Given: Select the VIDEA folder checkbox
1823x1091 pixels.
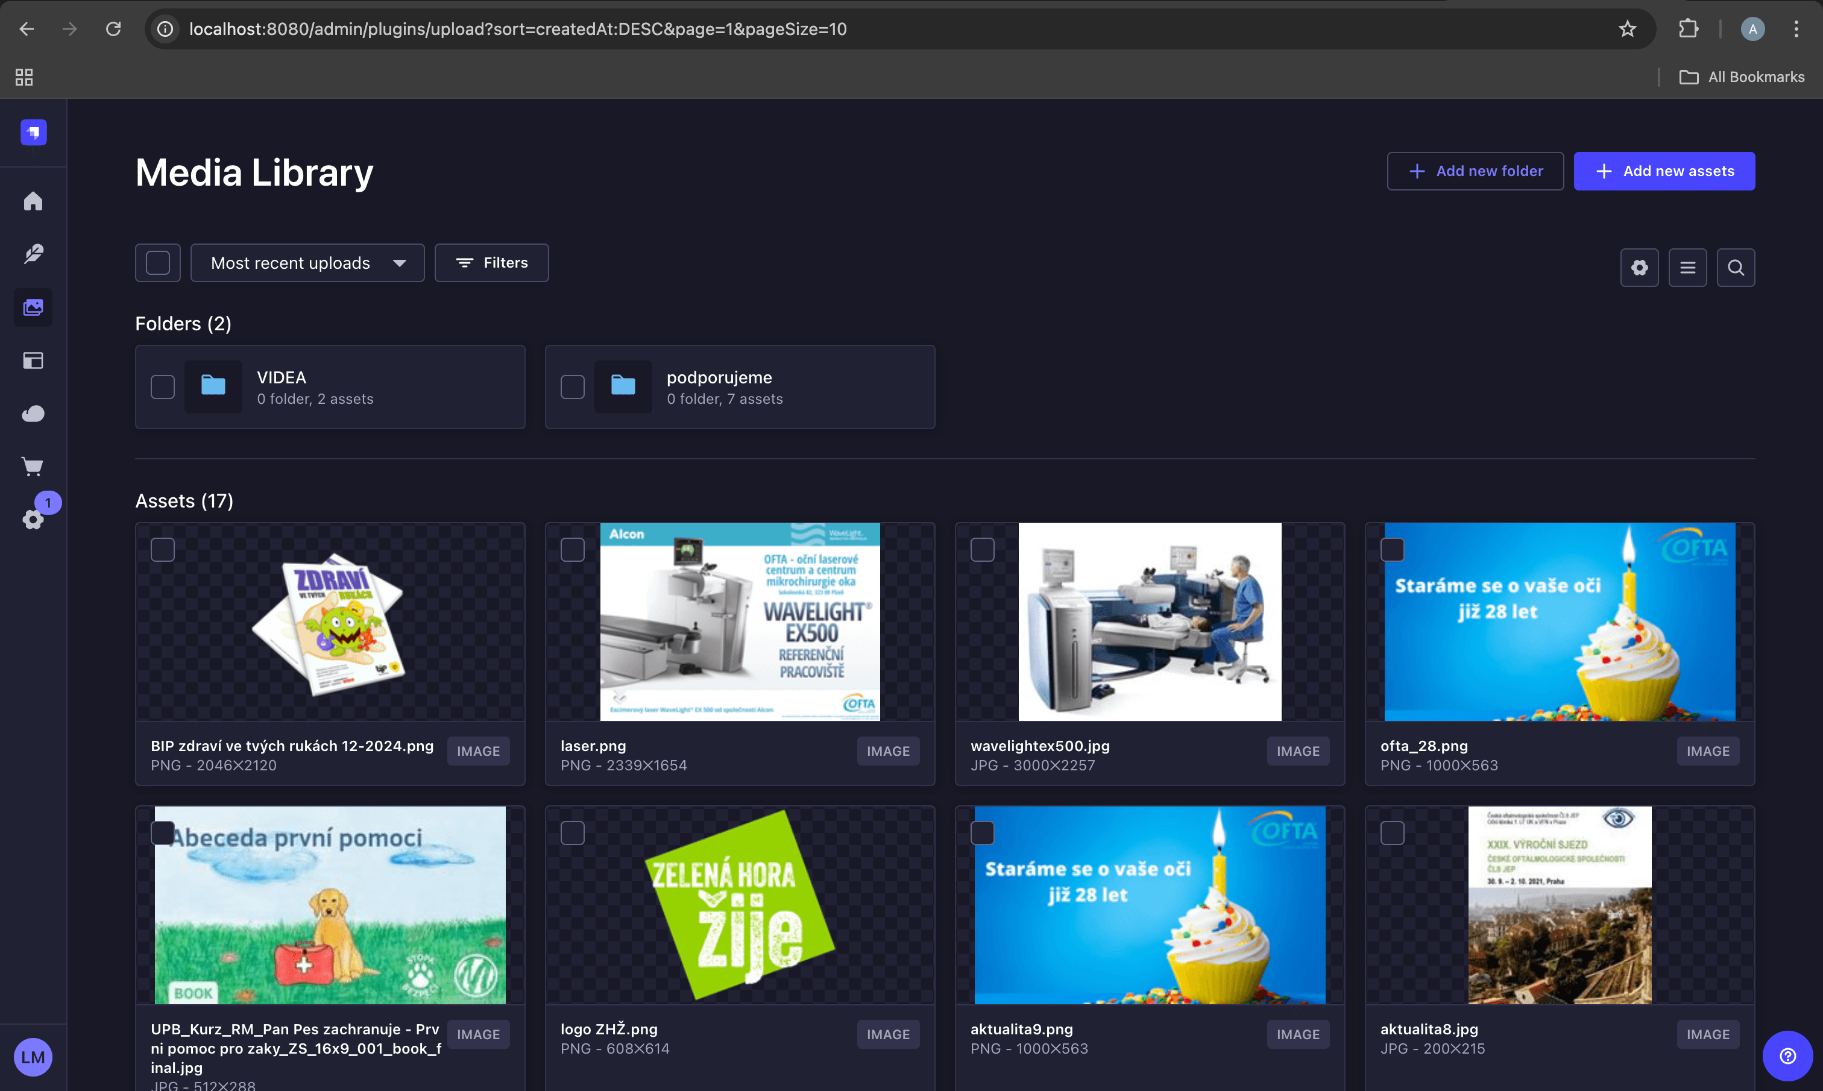Looking at the screenshot, I should [162, 387].
